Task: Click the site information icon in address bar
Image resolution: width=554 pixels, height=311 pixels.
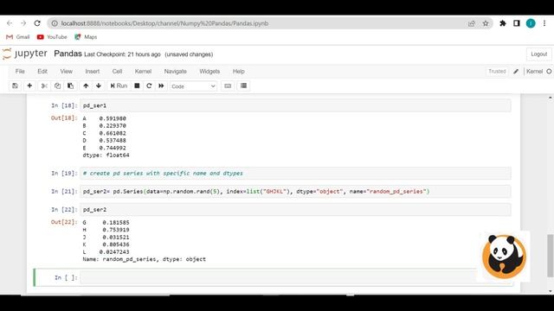Action: tap(55, 23)
